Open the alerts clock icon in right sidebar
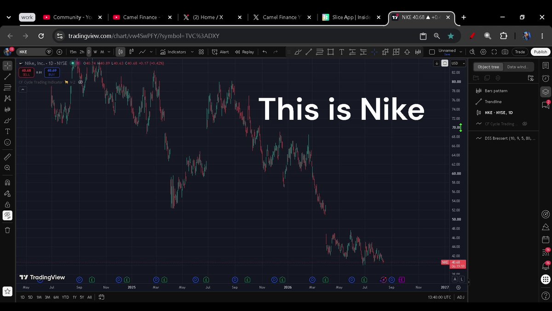The height and width of the screenshot is (311, 552). coord(545,78)
